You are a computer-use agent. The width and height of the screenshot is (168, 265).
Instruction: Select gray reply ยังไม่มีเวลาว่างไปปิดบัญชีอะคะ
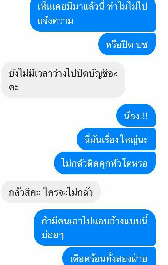click(x=63, y=80)
